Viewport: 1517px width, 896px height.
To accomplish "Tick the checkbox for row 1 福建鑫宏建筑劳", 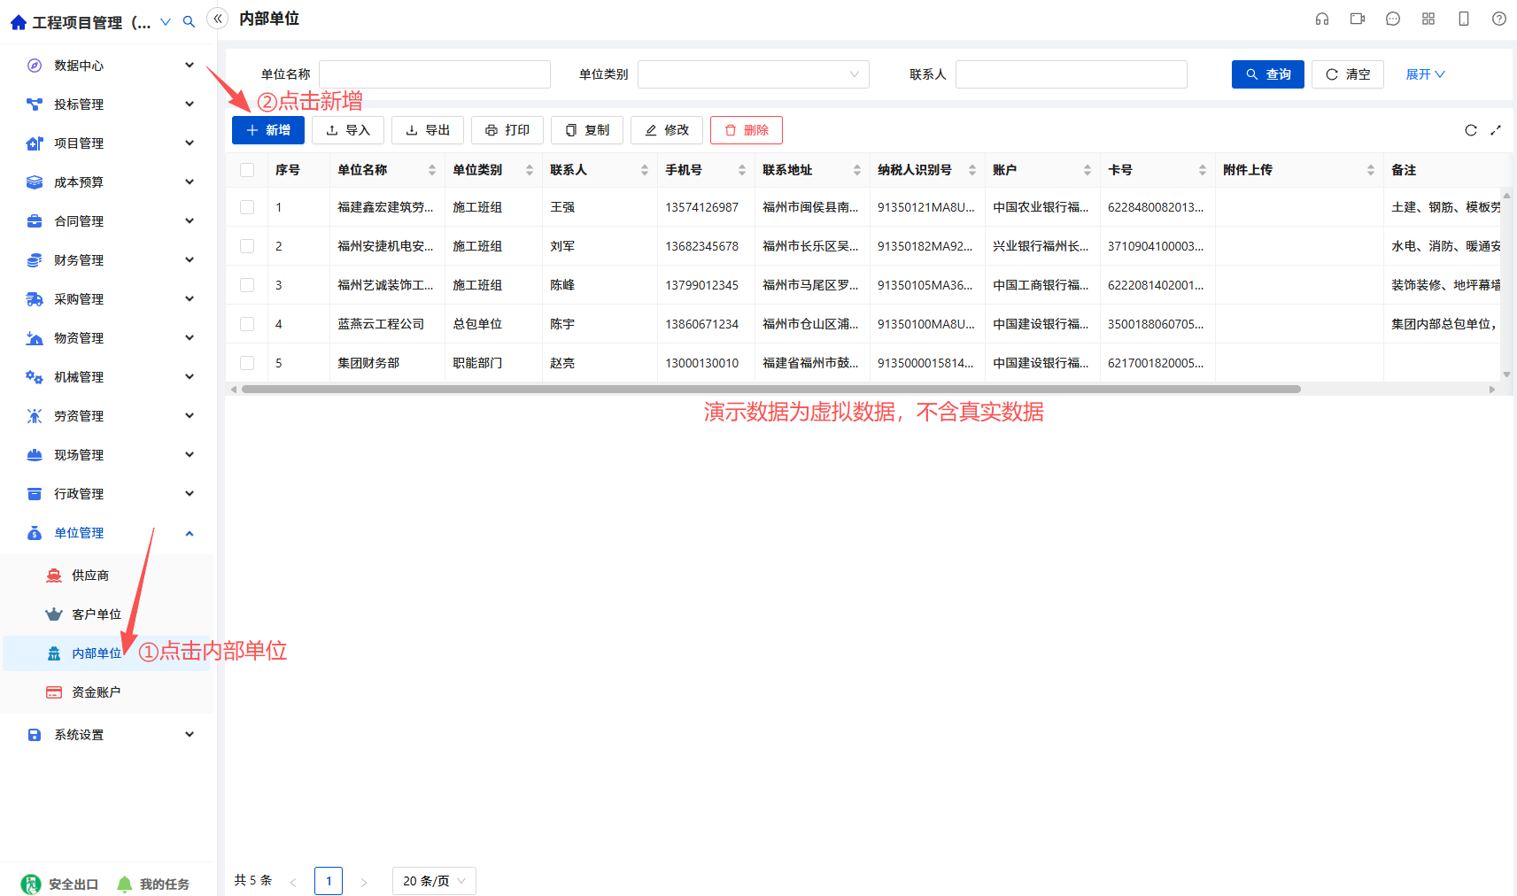I will click(247, 207).
